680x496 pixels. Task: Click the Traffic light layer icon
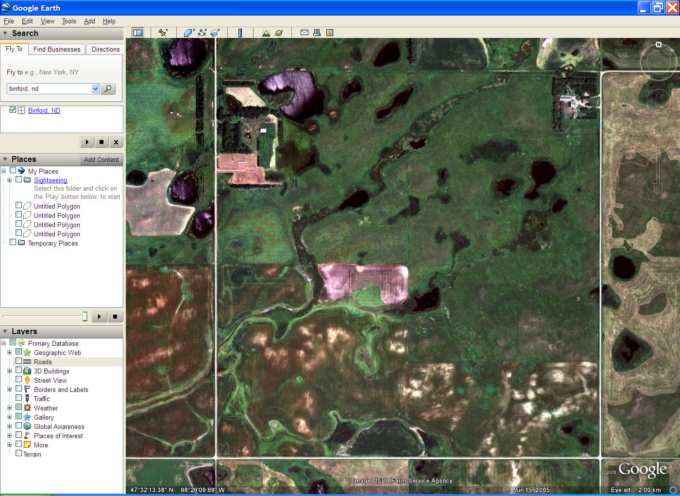coord(27,399)
